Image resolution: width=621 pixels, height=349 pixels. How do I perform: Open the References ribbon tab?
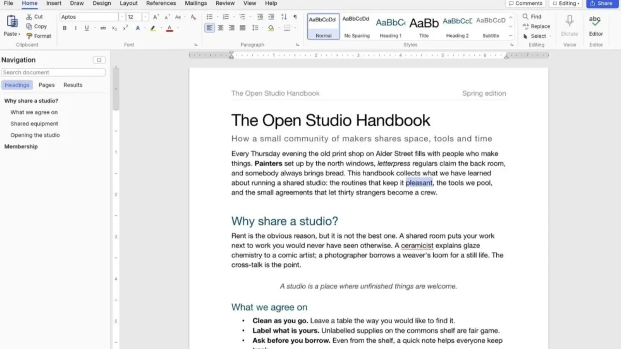[x=161, y=3]
